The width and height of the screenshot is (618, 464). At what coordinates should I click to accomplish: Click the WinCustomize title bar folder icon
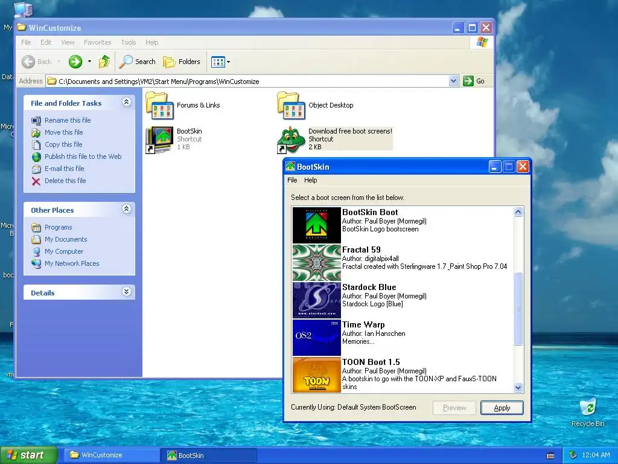coord(22,27)
